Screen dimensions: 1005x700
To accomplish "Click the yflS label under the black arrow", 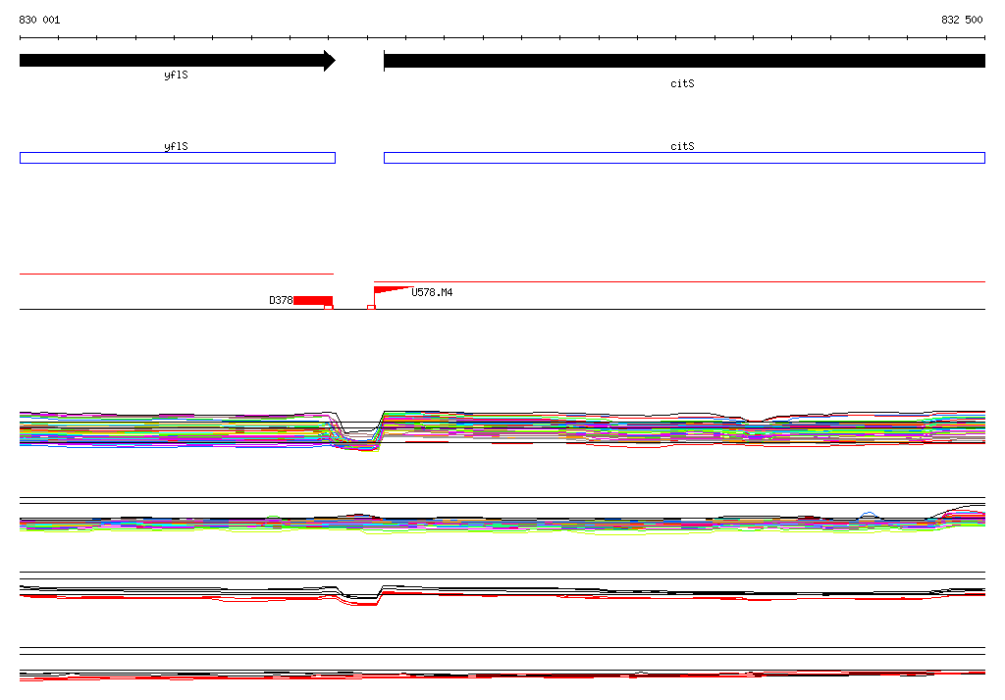I will coord(177,75).
